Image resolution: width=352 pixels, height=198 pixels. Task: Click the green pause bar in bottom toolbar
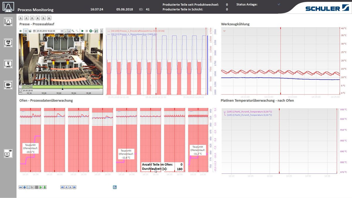45,187
